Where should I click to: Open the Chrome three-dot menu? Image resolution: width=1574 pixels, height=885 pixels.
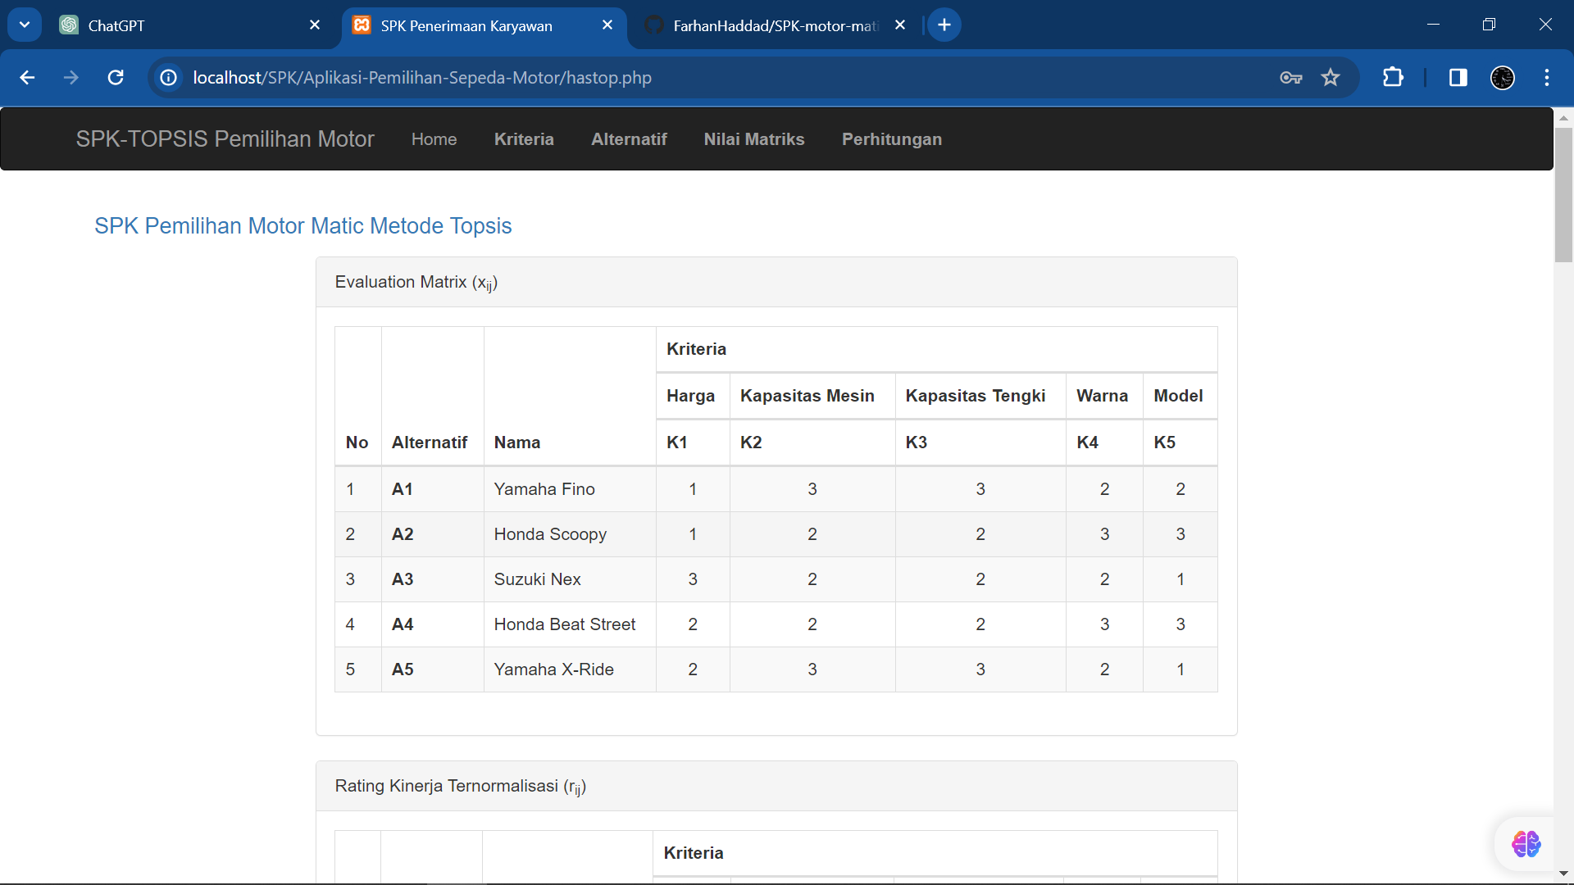coord(1547,78)
